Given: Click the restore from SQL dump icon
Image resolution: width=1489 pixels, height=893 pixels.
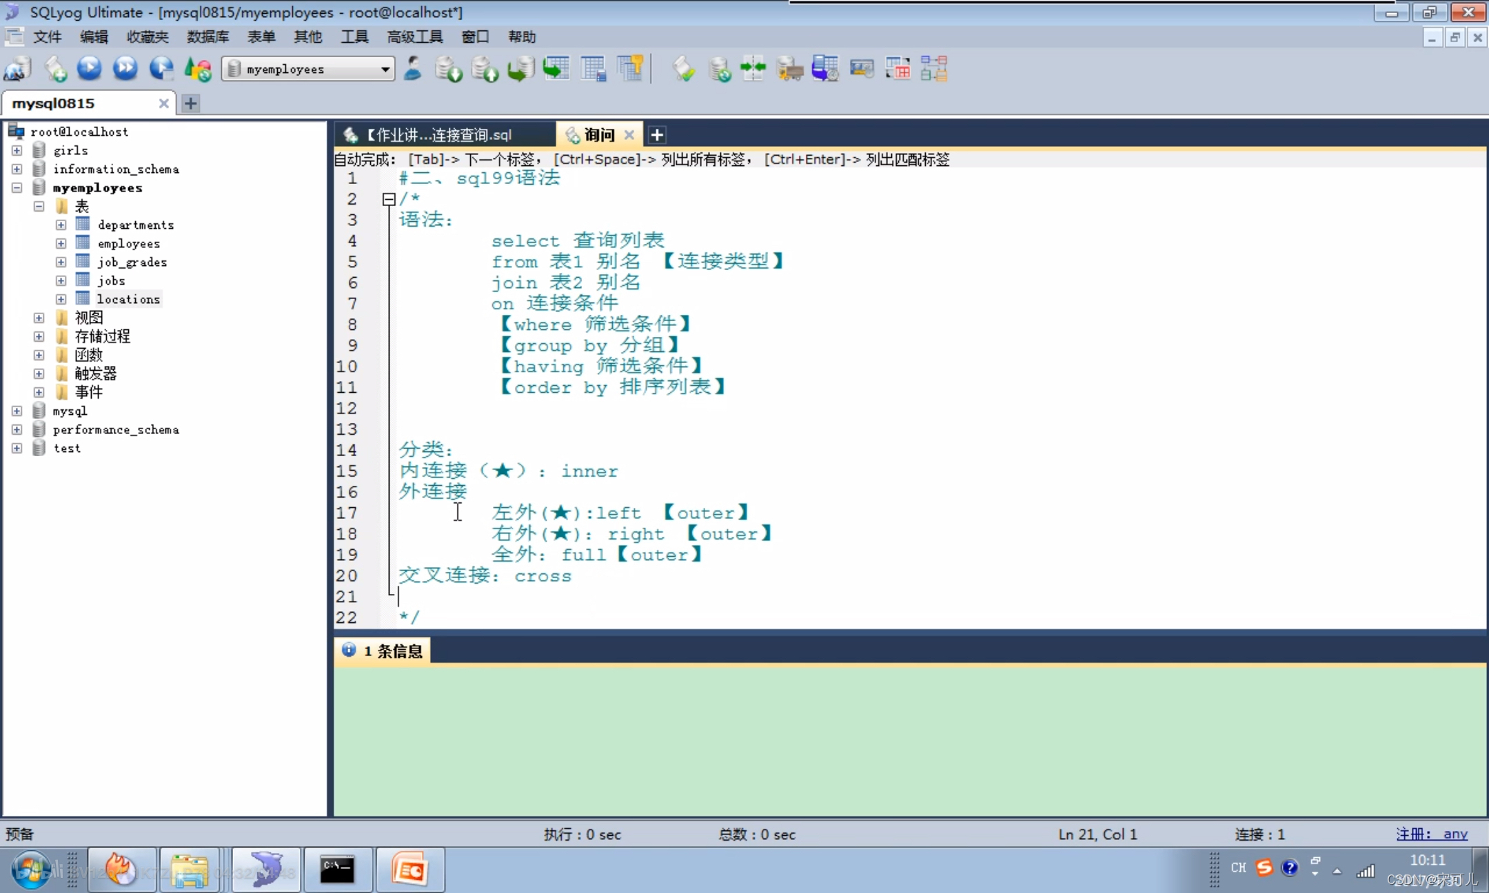Looking at the screenshot, I should coord(520,69).
